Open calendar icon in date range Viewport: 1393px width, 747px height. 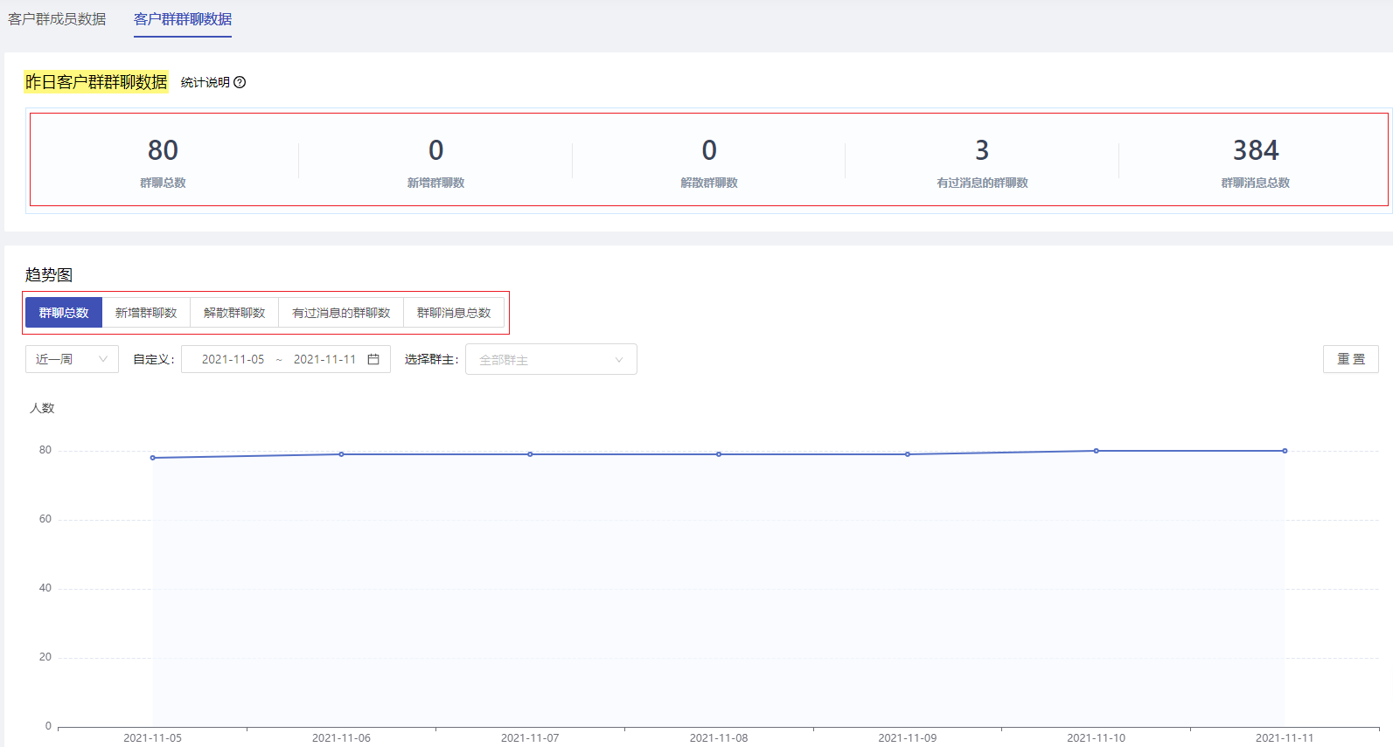tap(373, 359)
